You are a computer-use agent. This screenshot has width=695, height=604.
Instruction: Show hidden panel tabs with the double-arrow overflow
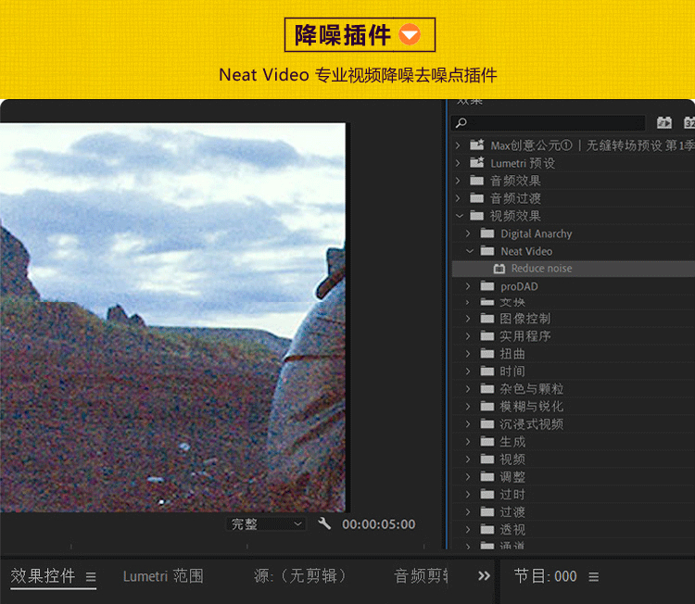(484, 576)
